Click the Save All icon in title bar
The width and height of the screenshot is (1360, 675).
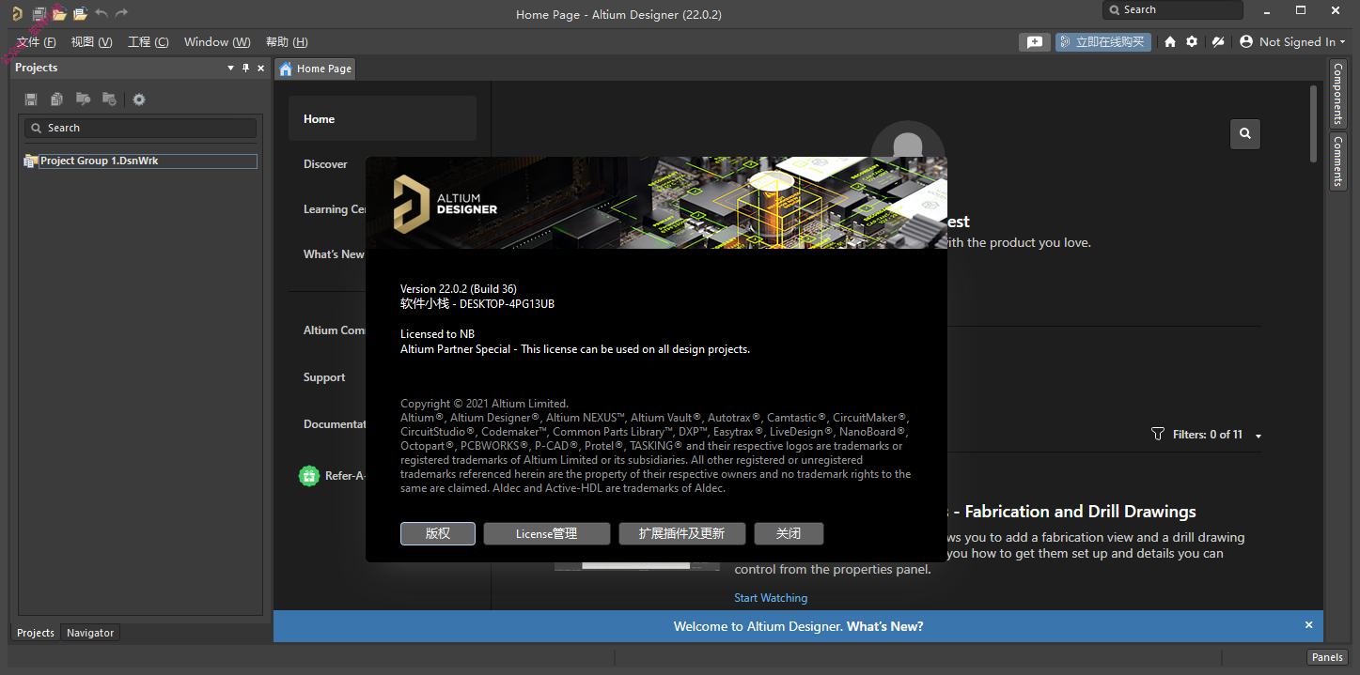coord(39,13)
